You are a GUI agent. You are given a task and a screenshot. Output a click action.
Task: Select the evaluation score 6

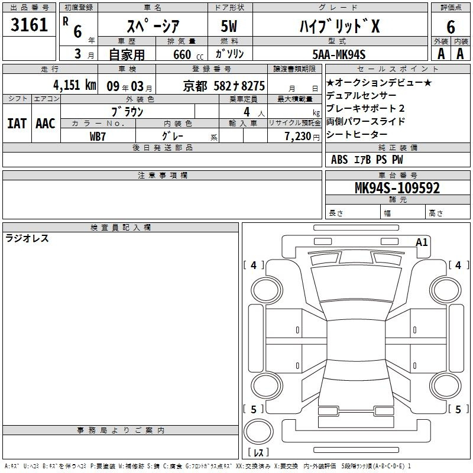[x=451, y=27]
